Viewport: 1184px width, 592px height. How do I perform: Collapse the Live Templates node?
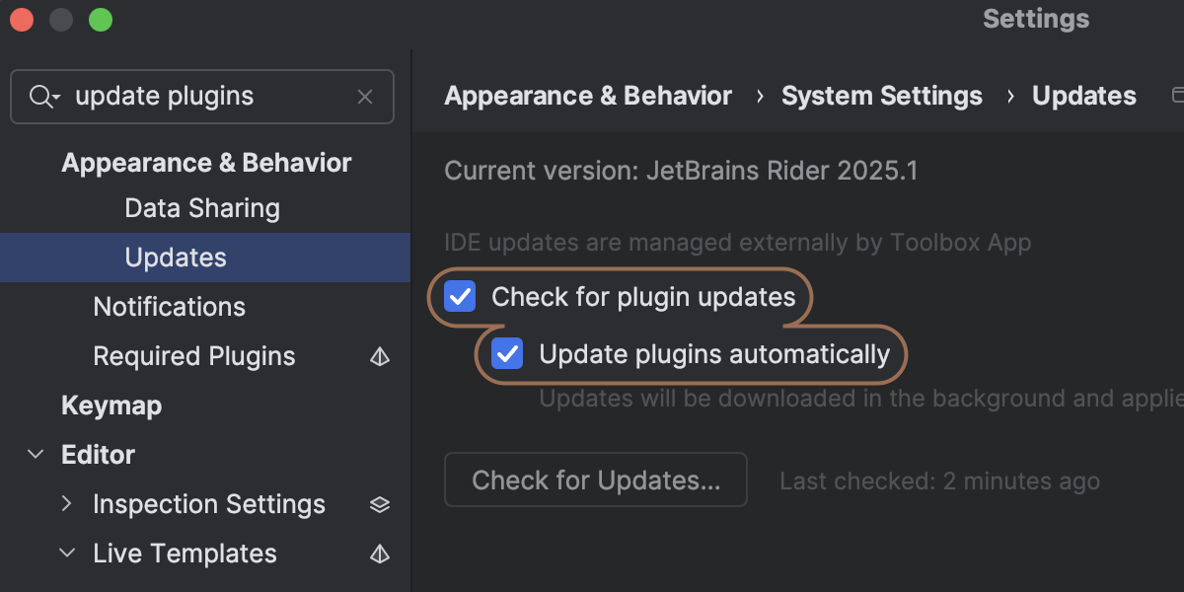pos(67,554)
